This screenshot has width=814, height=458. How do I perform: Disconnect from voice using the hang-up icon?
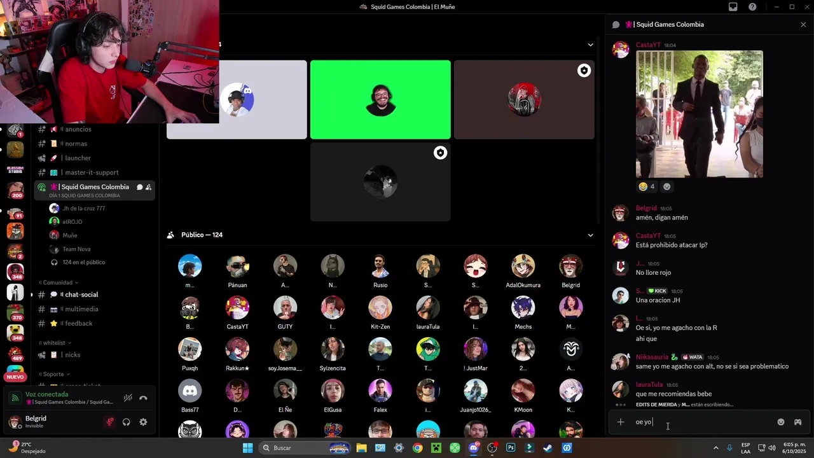[x=143, y=398]
